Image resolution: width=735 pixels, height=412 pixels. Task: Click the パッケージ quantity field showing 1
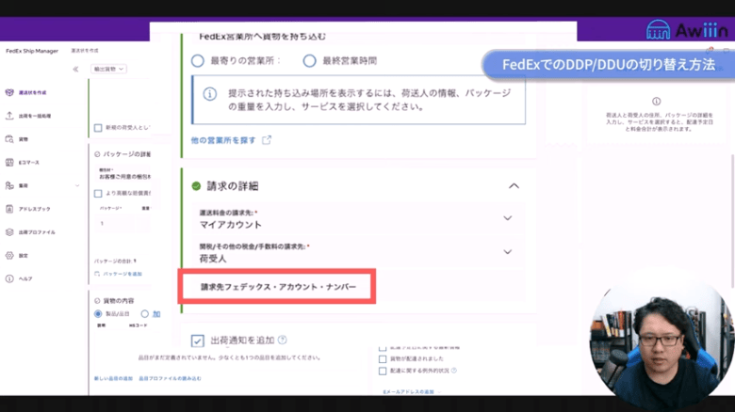[117, 223]
